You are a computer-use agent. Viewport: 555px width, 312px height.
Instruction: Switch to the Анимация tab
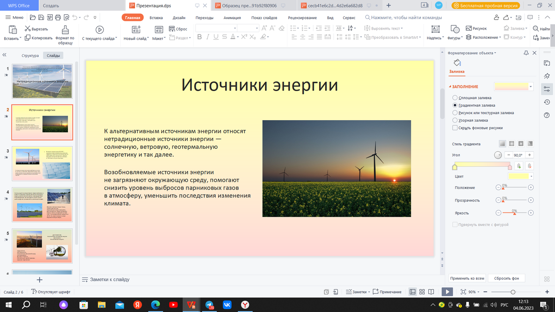click(x=232, y=18)
